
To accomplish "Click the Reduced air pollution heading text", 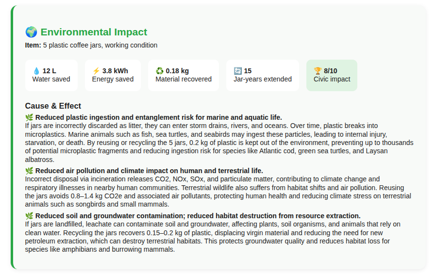I will pos(149,171).
